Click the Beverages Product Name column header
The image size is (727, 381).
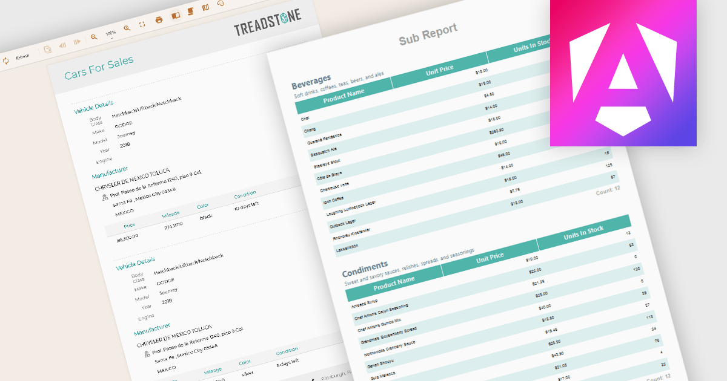344,96
